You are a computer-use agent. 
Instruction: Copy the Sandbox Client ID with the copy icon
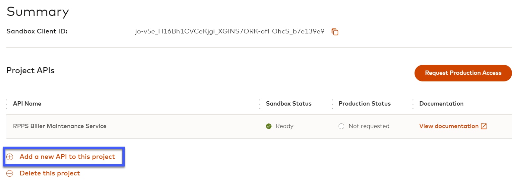[335, 32]
